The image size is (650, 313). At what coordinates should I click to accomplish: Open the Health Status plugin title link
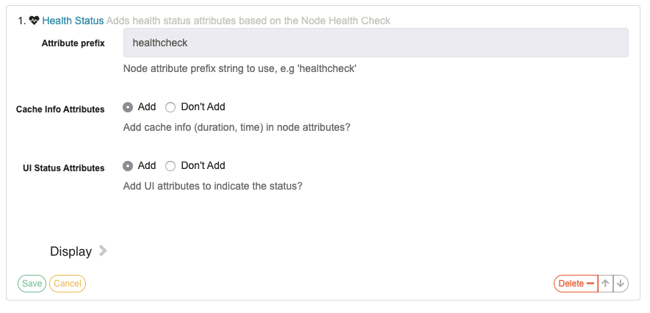click(73, 21)
